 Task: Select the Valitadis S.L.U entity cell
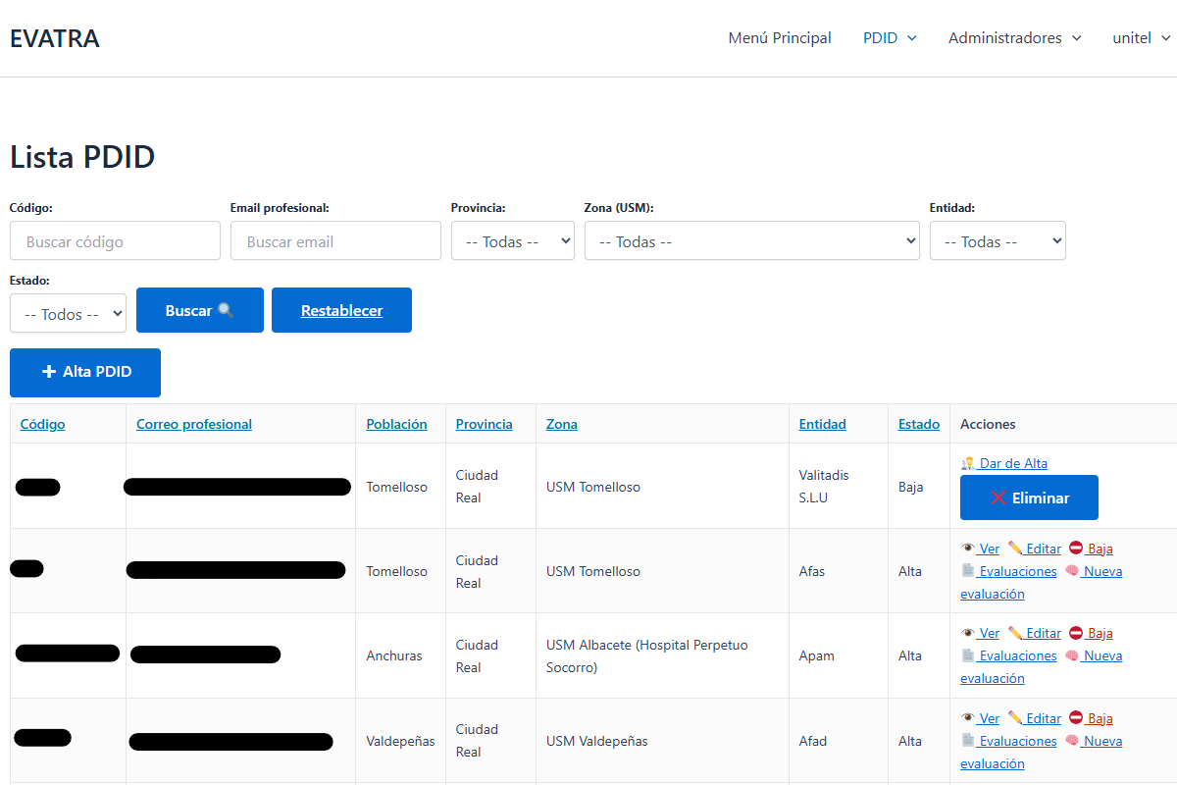pos(839,487)
